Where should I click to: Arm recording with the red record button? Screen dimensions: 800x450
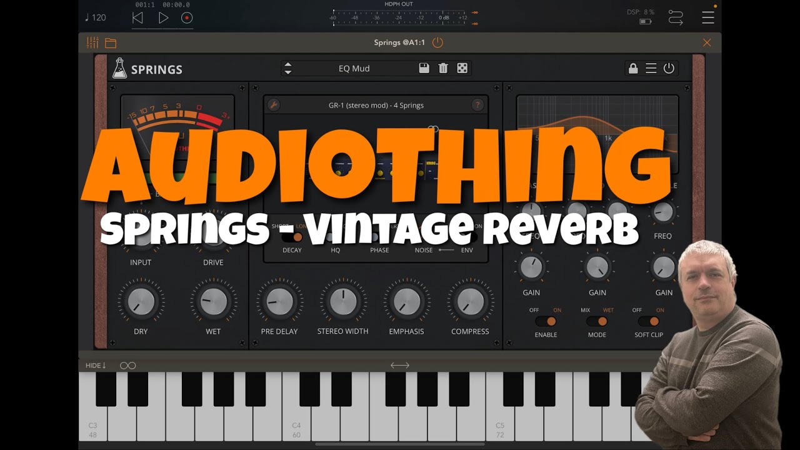187,18
